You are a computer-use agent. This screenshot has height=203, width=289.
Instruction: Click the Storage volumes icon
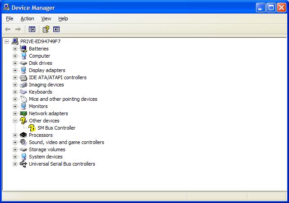[23, 149]
